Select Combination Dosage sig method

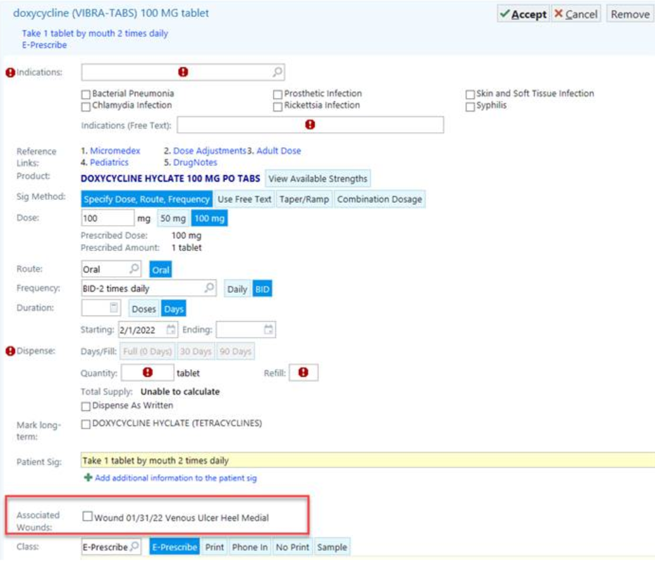[x=379, y=199]
